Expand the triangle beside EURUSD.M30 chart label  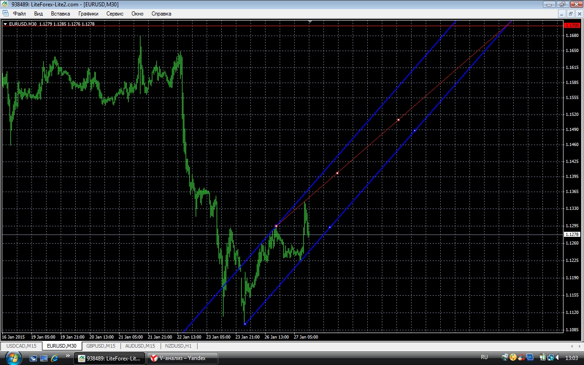[5, 24]
